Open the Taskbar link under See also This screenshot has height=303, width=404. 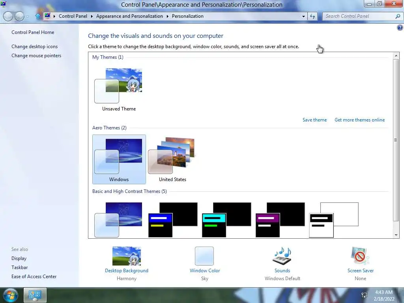[x=19, y=267]
